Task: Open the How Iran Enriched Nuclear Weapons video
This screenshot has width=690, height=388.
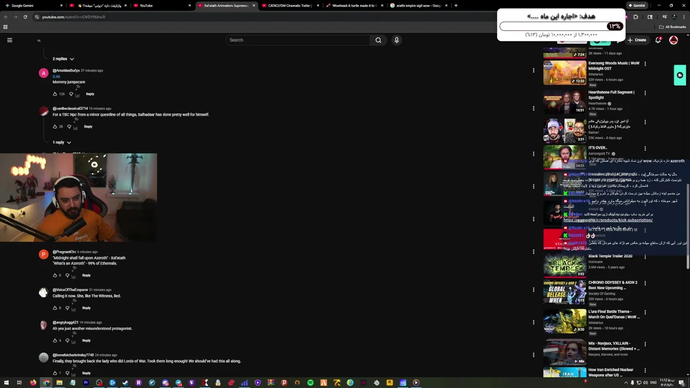Action: click(x=611, y=372)
